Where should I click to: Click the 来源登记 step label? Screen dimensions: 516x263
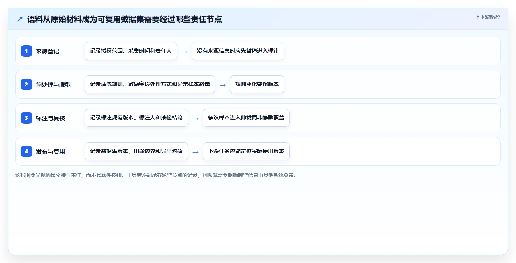coord(48,51)
